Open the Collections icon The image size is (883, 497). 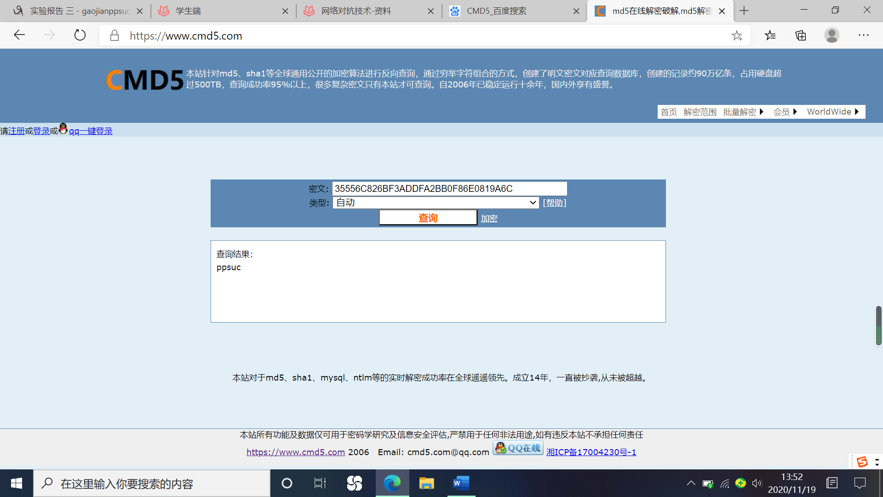coord(801,35)
